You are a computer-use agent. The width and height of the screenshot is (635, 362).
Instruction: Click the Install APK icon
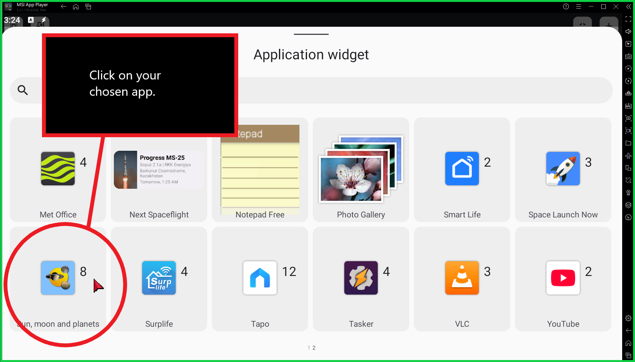[628, 106]
